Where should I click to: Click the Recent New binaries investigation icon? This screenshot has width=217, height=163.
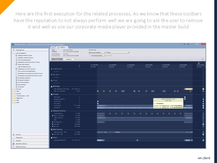pyautogui.click(x=17, y=65)
